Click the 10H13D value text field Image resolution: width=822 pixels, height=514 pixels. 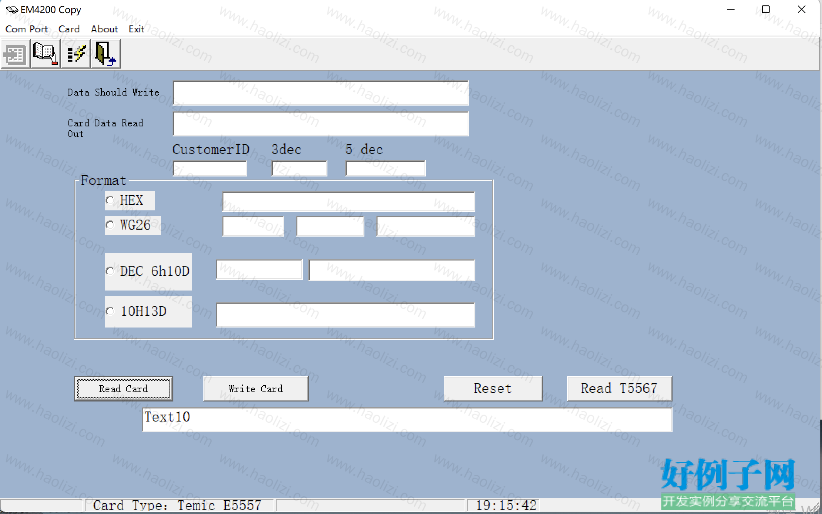click(346, 315)
